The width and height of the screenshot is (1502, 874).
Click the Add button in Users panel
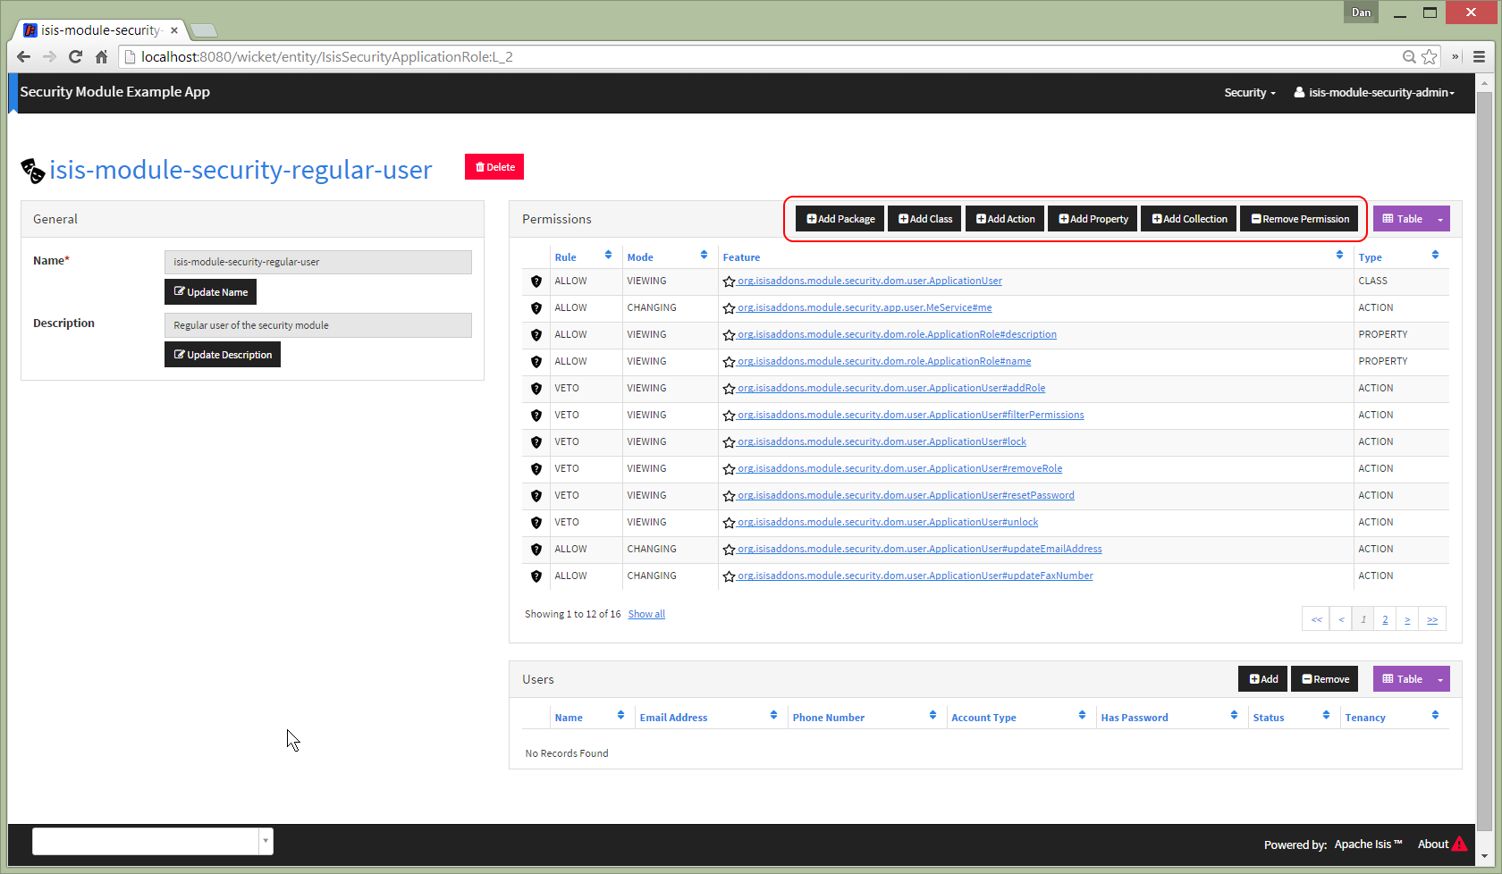1262,679
